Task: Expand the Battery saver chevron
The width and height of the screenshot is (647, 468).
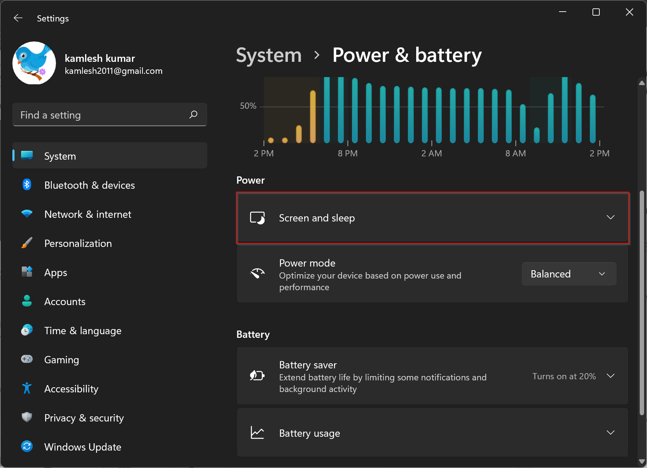Action: pos(611,376)
